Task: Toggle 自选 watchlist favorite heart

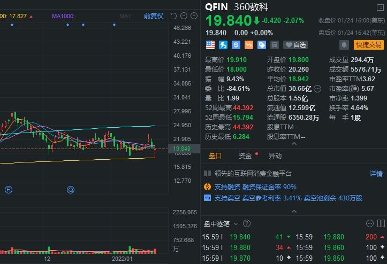Action: (x=295, y=45)
